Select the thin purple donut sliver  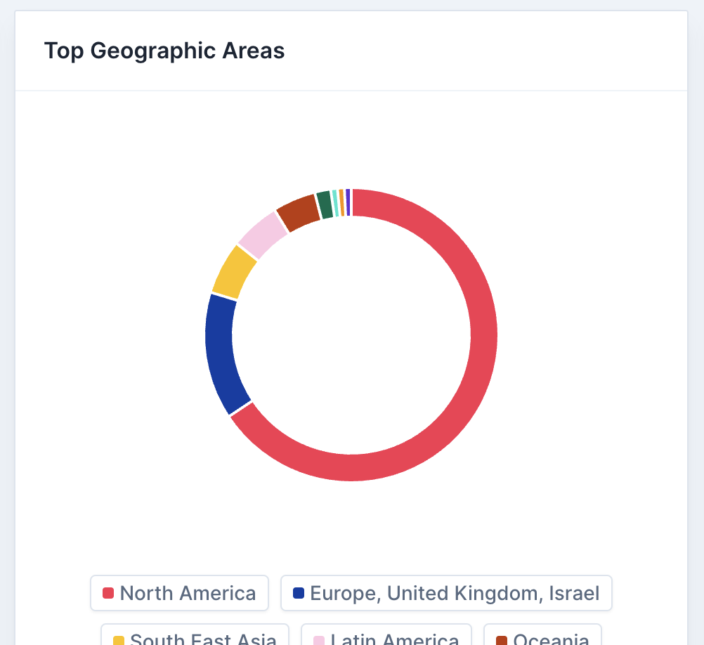click(348, 202)
